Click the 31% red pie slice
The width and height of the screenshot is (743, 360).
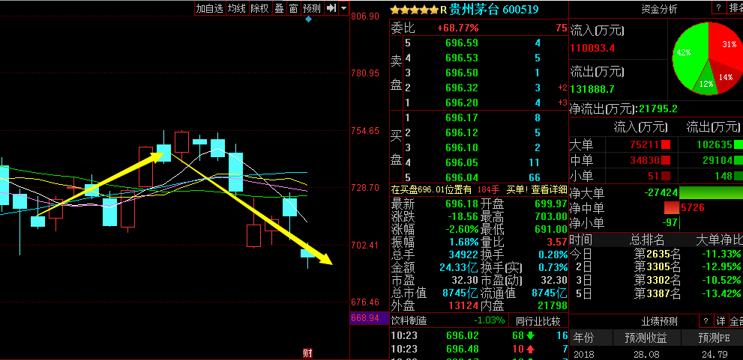[726, 45]
